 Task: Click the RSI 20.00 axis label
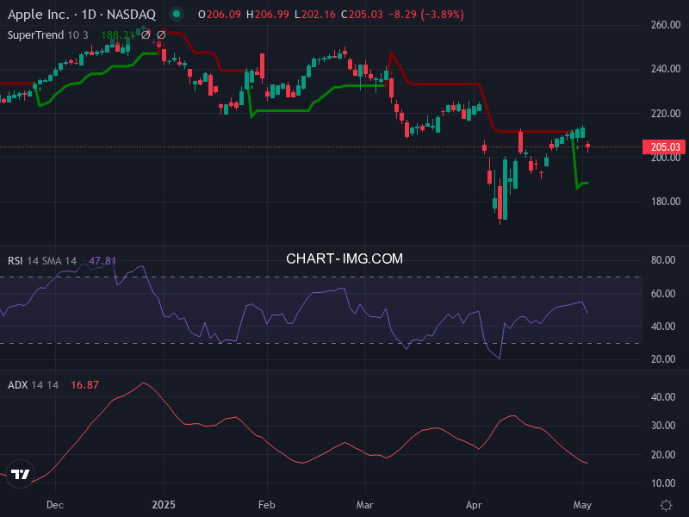663,359
